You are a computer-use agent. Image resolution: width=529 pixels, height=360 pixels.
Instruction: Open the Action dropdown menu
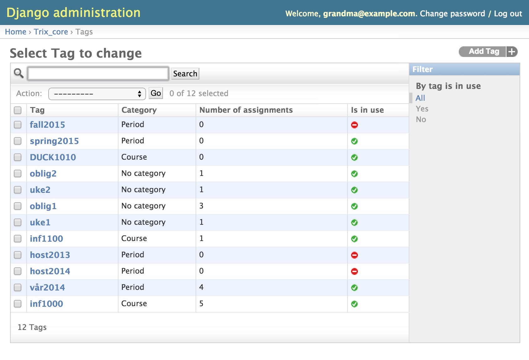point(97,94)
